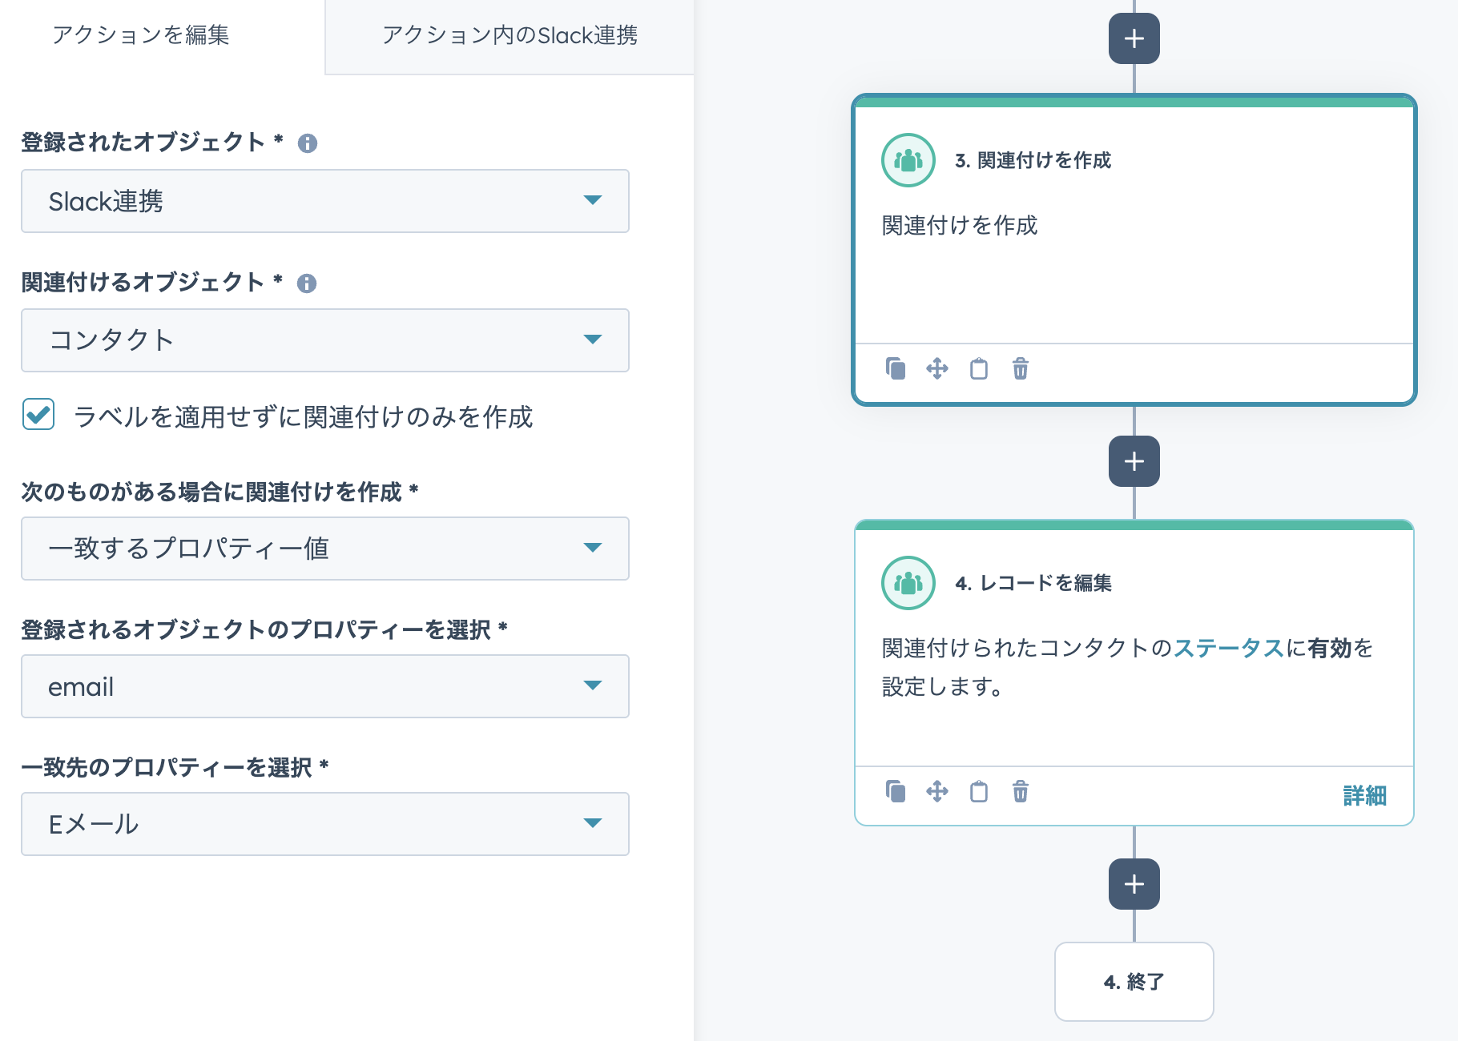Viewport: 1458px width, 1041px height.
Task: Select the 3. 関連付けを作成 card title
Action: click(x=1033, y=160)
